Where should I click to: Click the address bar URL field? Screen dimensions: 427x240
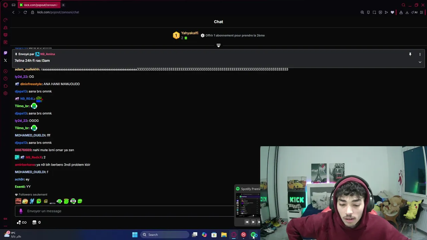coord(58,12)
